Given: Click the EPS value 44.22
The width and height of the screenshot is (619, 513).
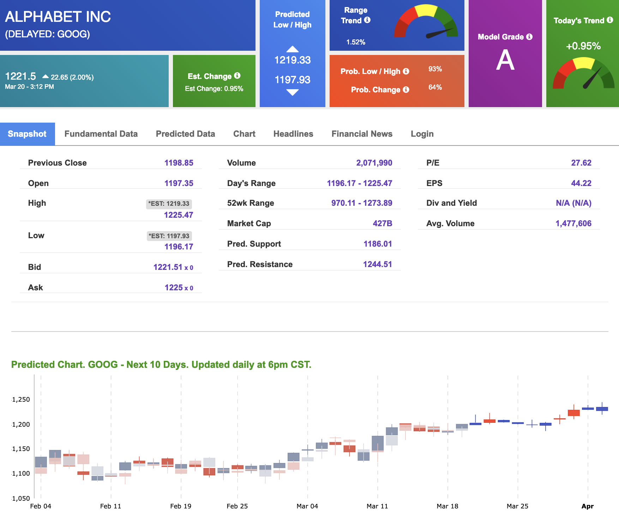Looking at the screenshot, I should (581, 183).
